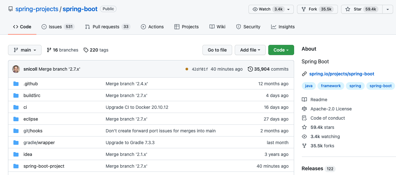Viewport: 396px width, 175px height.
Task: Click the watch count badge 3.4k
Action: coord(278,9)
